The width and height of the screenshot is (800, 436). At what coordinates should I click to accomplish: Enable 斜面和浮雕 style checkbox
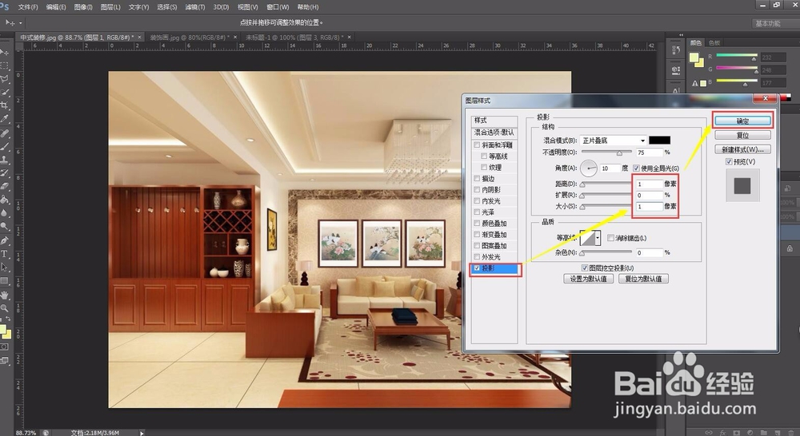477,145
